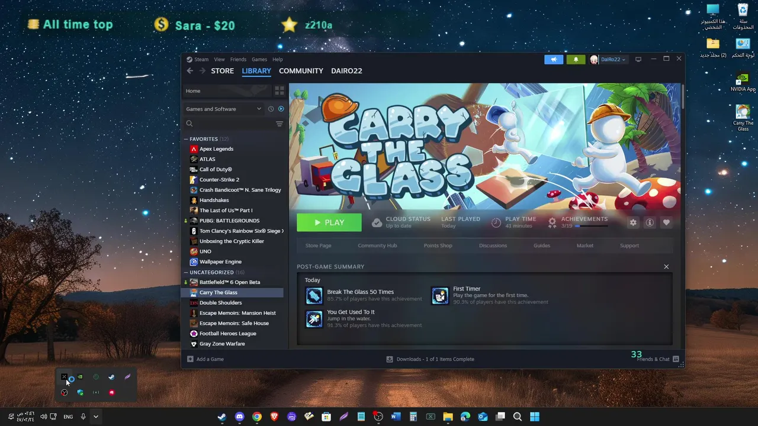Click Steam icon in tray overflow popup
The width and height of the screenshot is (758, 426).
pyautogui.click(x=111, y=377)
